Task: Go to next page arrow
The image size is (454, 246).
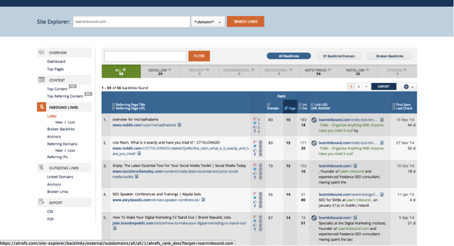Action: pyautogui.click(x=366, y=87)
